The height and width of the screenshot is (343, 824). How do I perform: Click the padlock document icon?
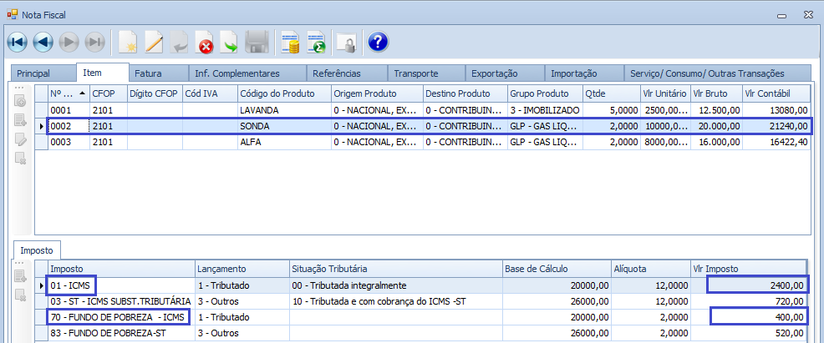345,42
